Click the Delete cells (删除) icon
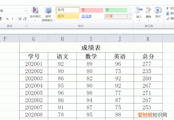The image size is (174, 120). [x=148, y=10]
